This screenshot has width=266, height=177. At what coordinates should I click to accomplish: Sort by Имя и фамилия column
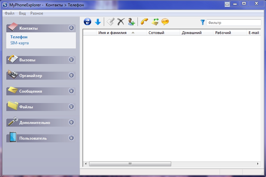pos(121,33)
